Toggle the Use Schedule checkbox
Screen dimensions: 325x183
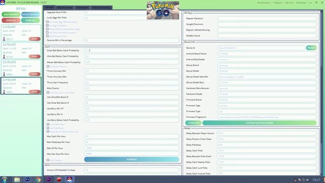point(48,160)
